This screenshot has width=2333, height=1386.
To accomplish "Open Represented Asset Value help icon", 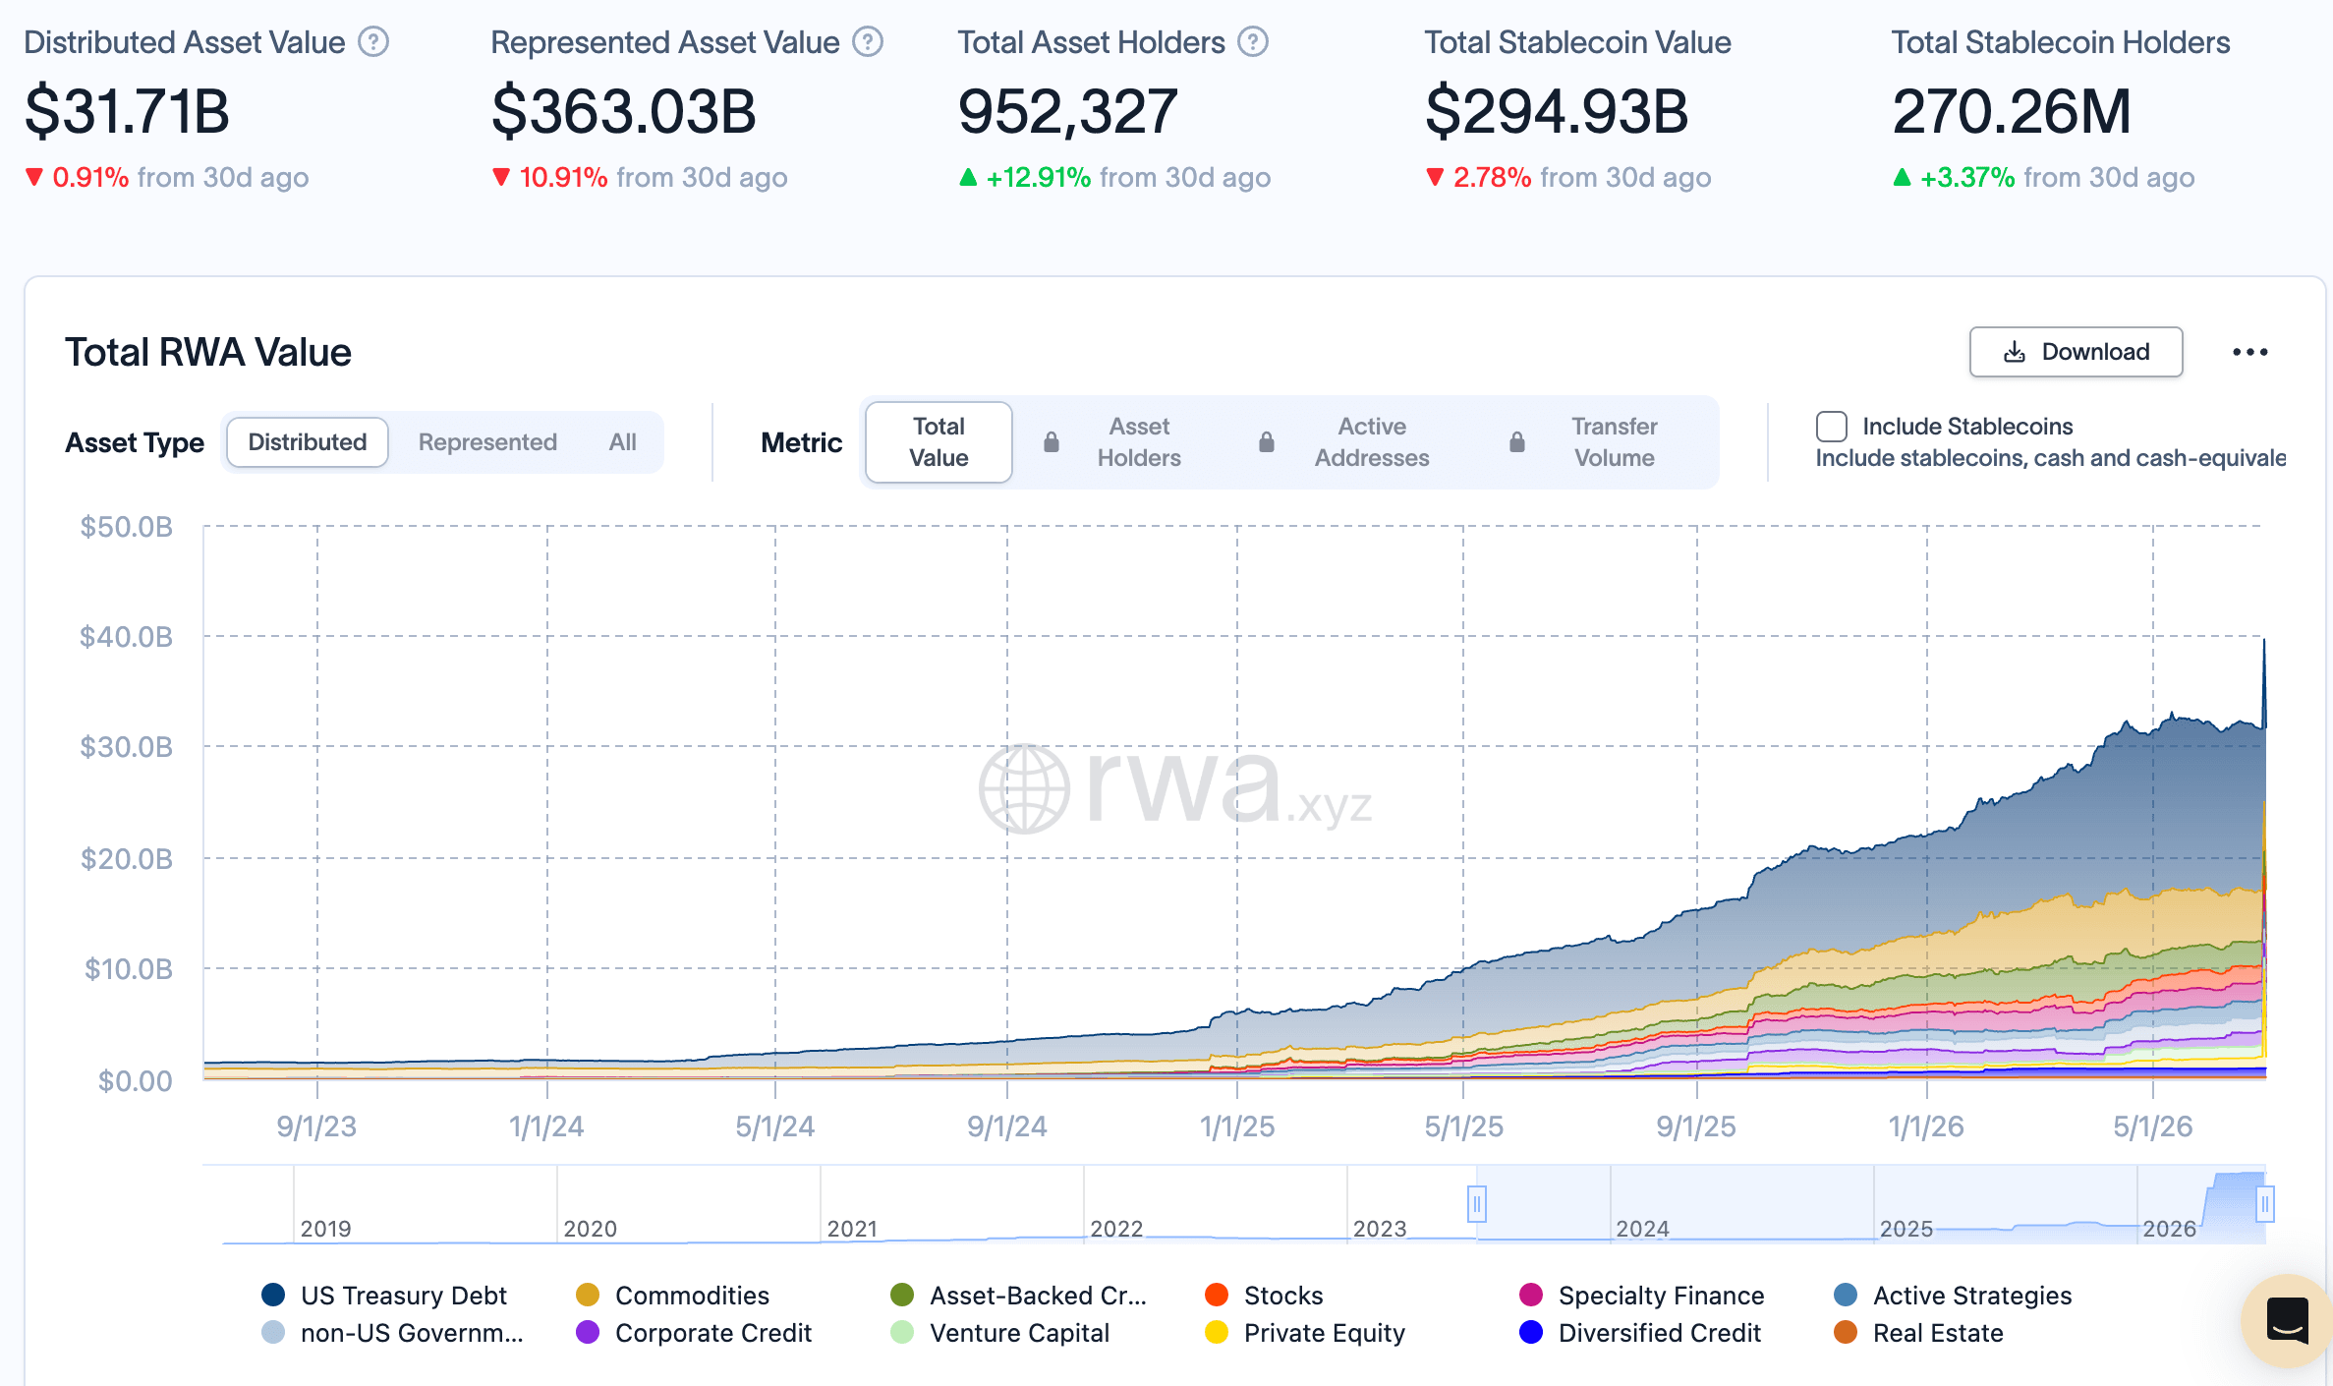I will pyautogui.click(x=868, y=42).
